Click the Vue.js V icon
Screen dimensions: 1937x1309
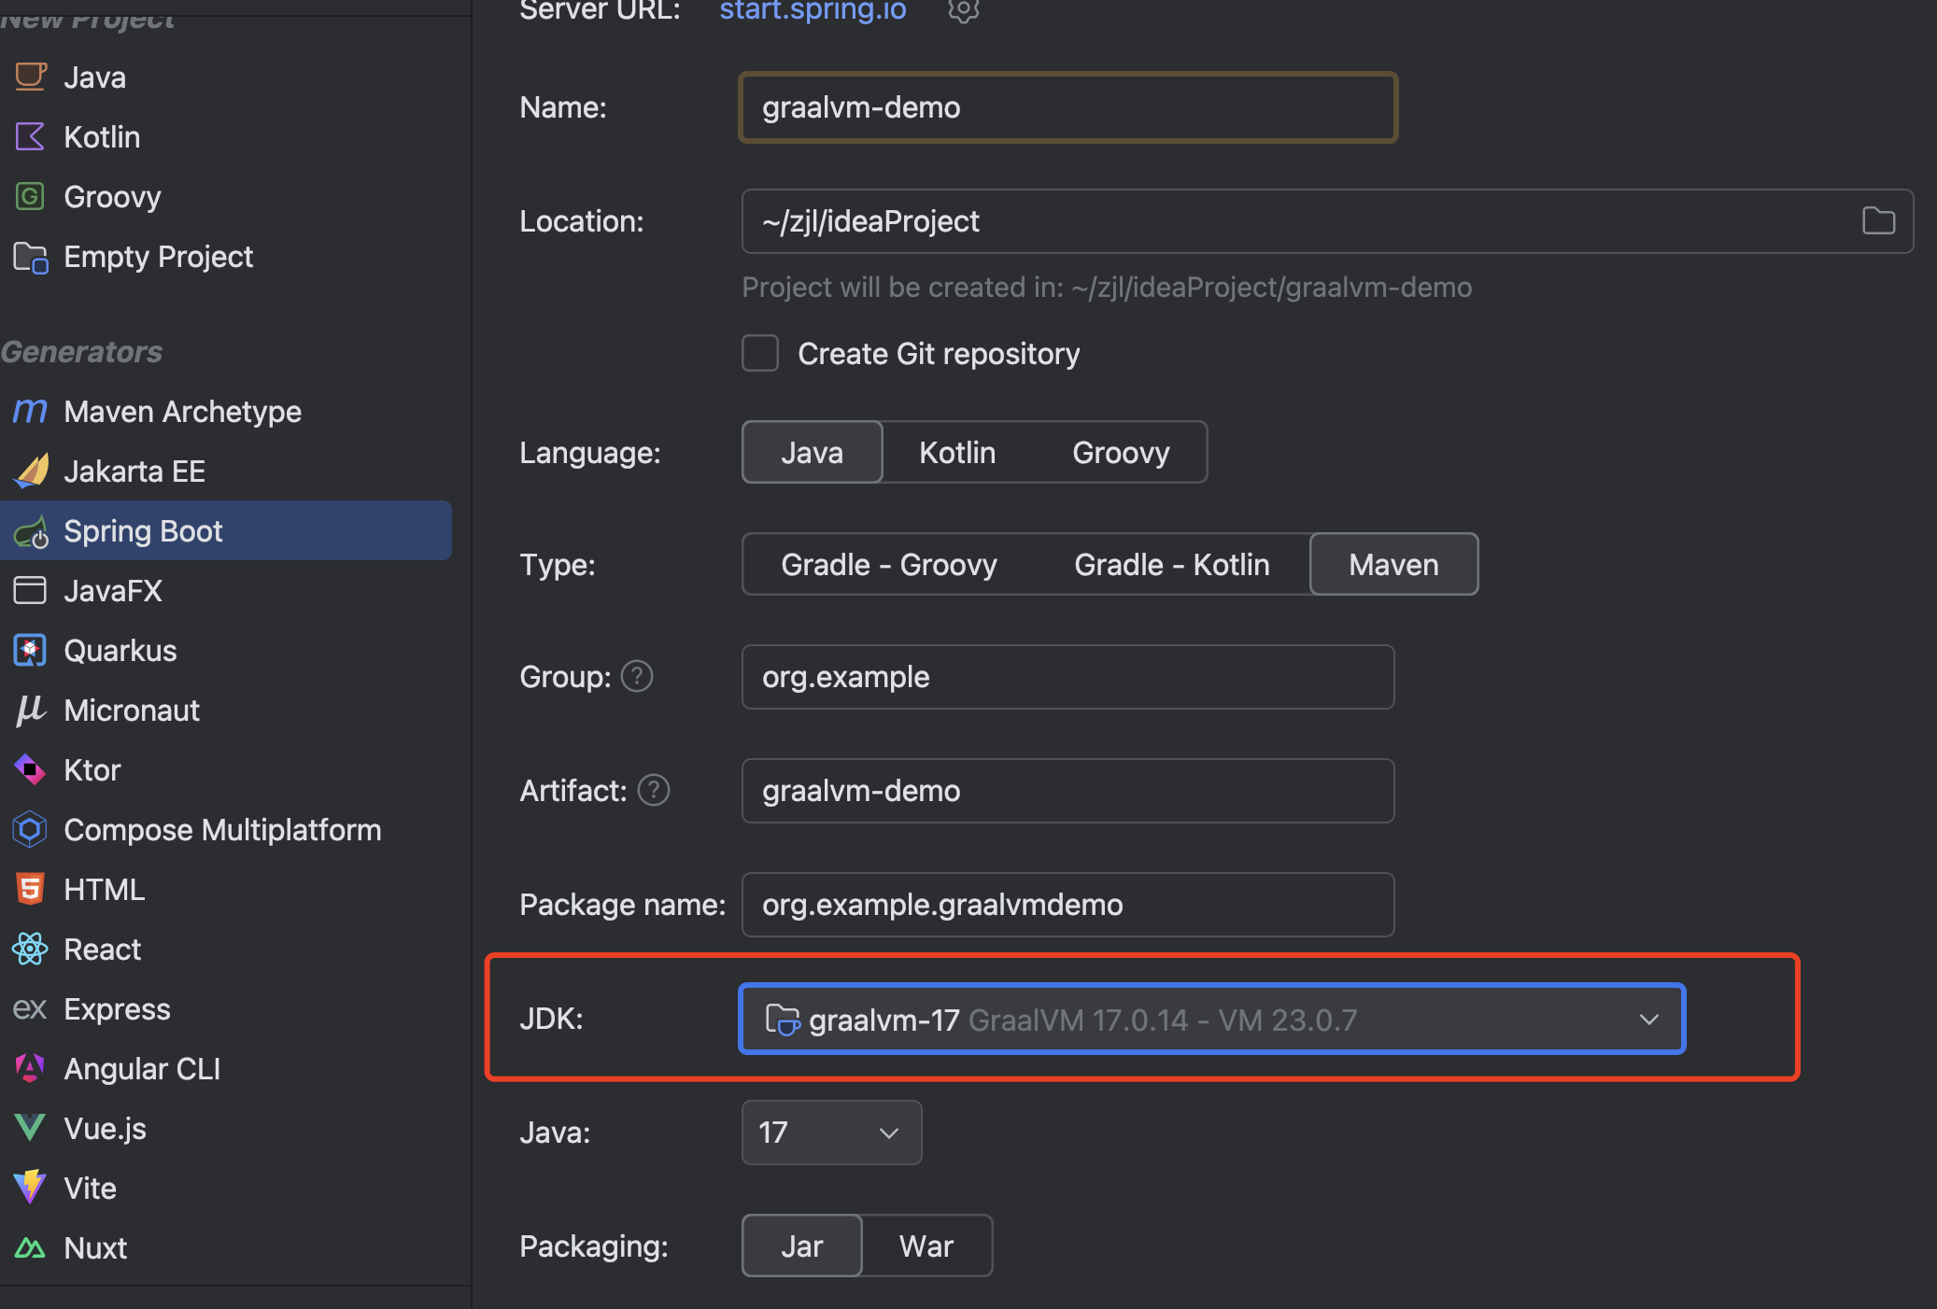[x=30, y=1128]
